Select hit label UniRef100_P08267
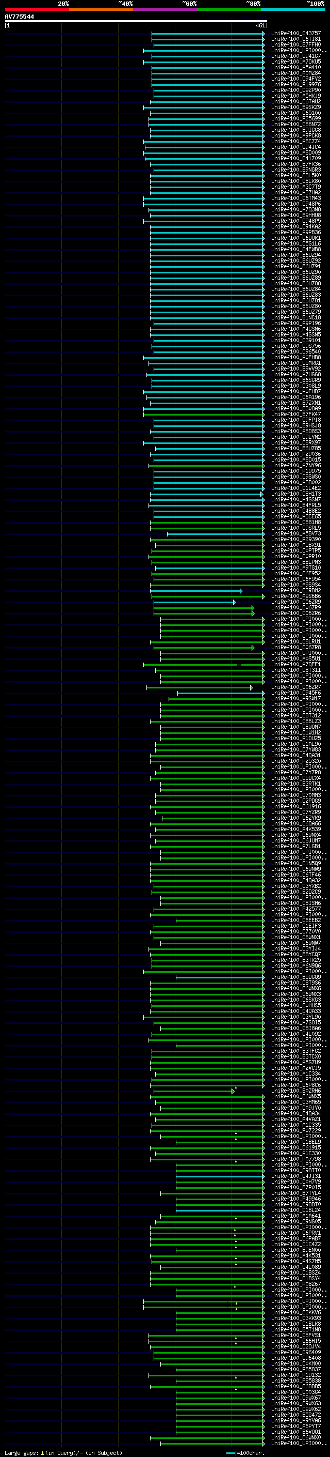The width and height of the screenshot is (330, 1457). tap(295, 1284)
